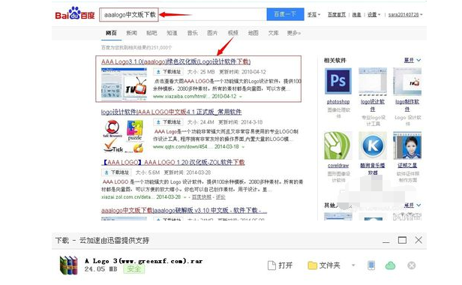
Task: Click the green cloud icon
Action: pos(390,265)
